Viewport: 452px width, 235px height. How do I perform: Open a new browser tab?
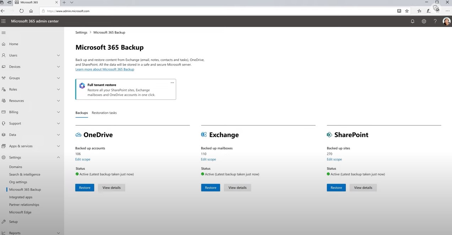tap(64, 2)
